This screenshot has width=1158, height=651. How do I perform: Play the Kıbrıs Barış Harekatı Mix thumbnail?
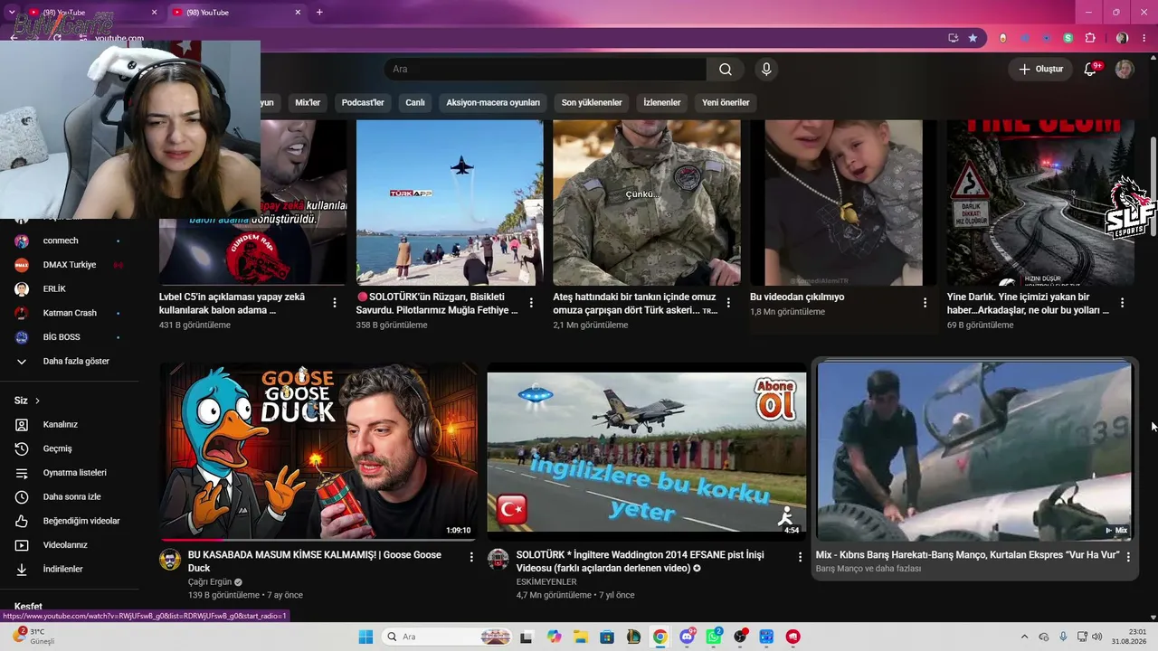(x=974, y=450)
